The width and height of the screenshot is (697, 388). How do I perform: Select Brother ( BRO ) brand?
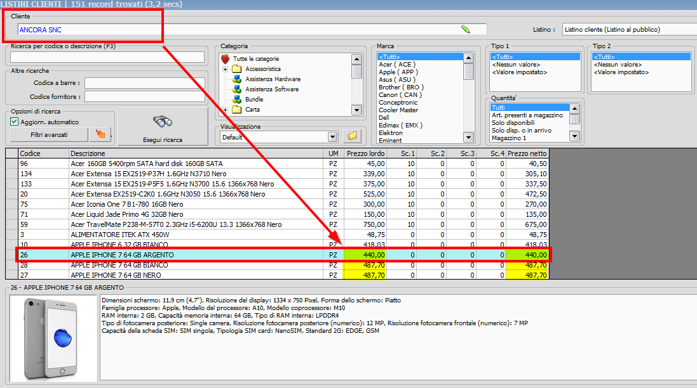point(401,87)
